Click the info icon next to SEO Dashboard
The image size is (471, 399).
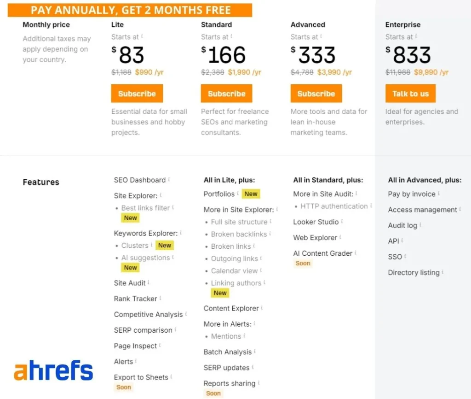tap(169, 179)
